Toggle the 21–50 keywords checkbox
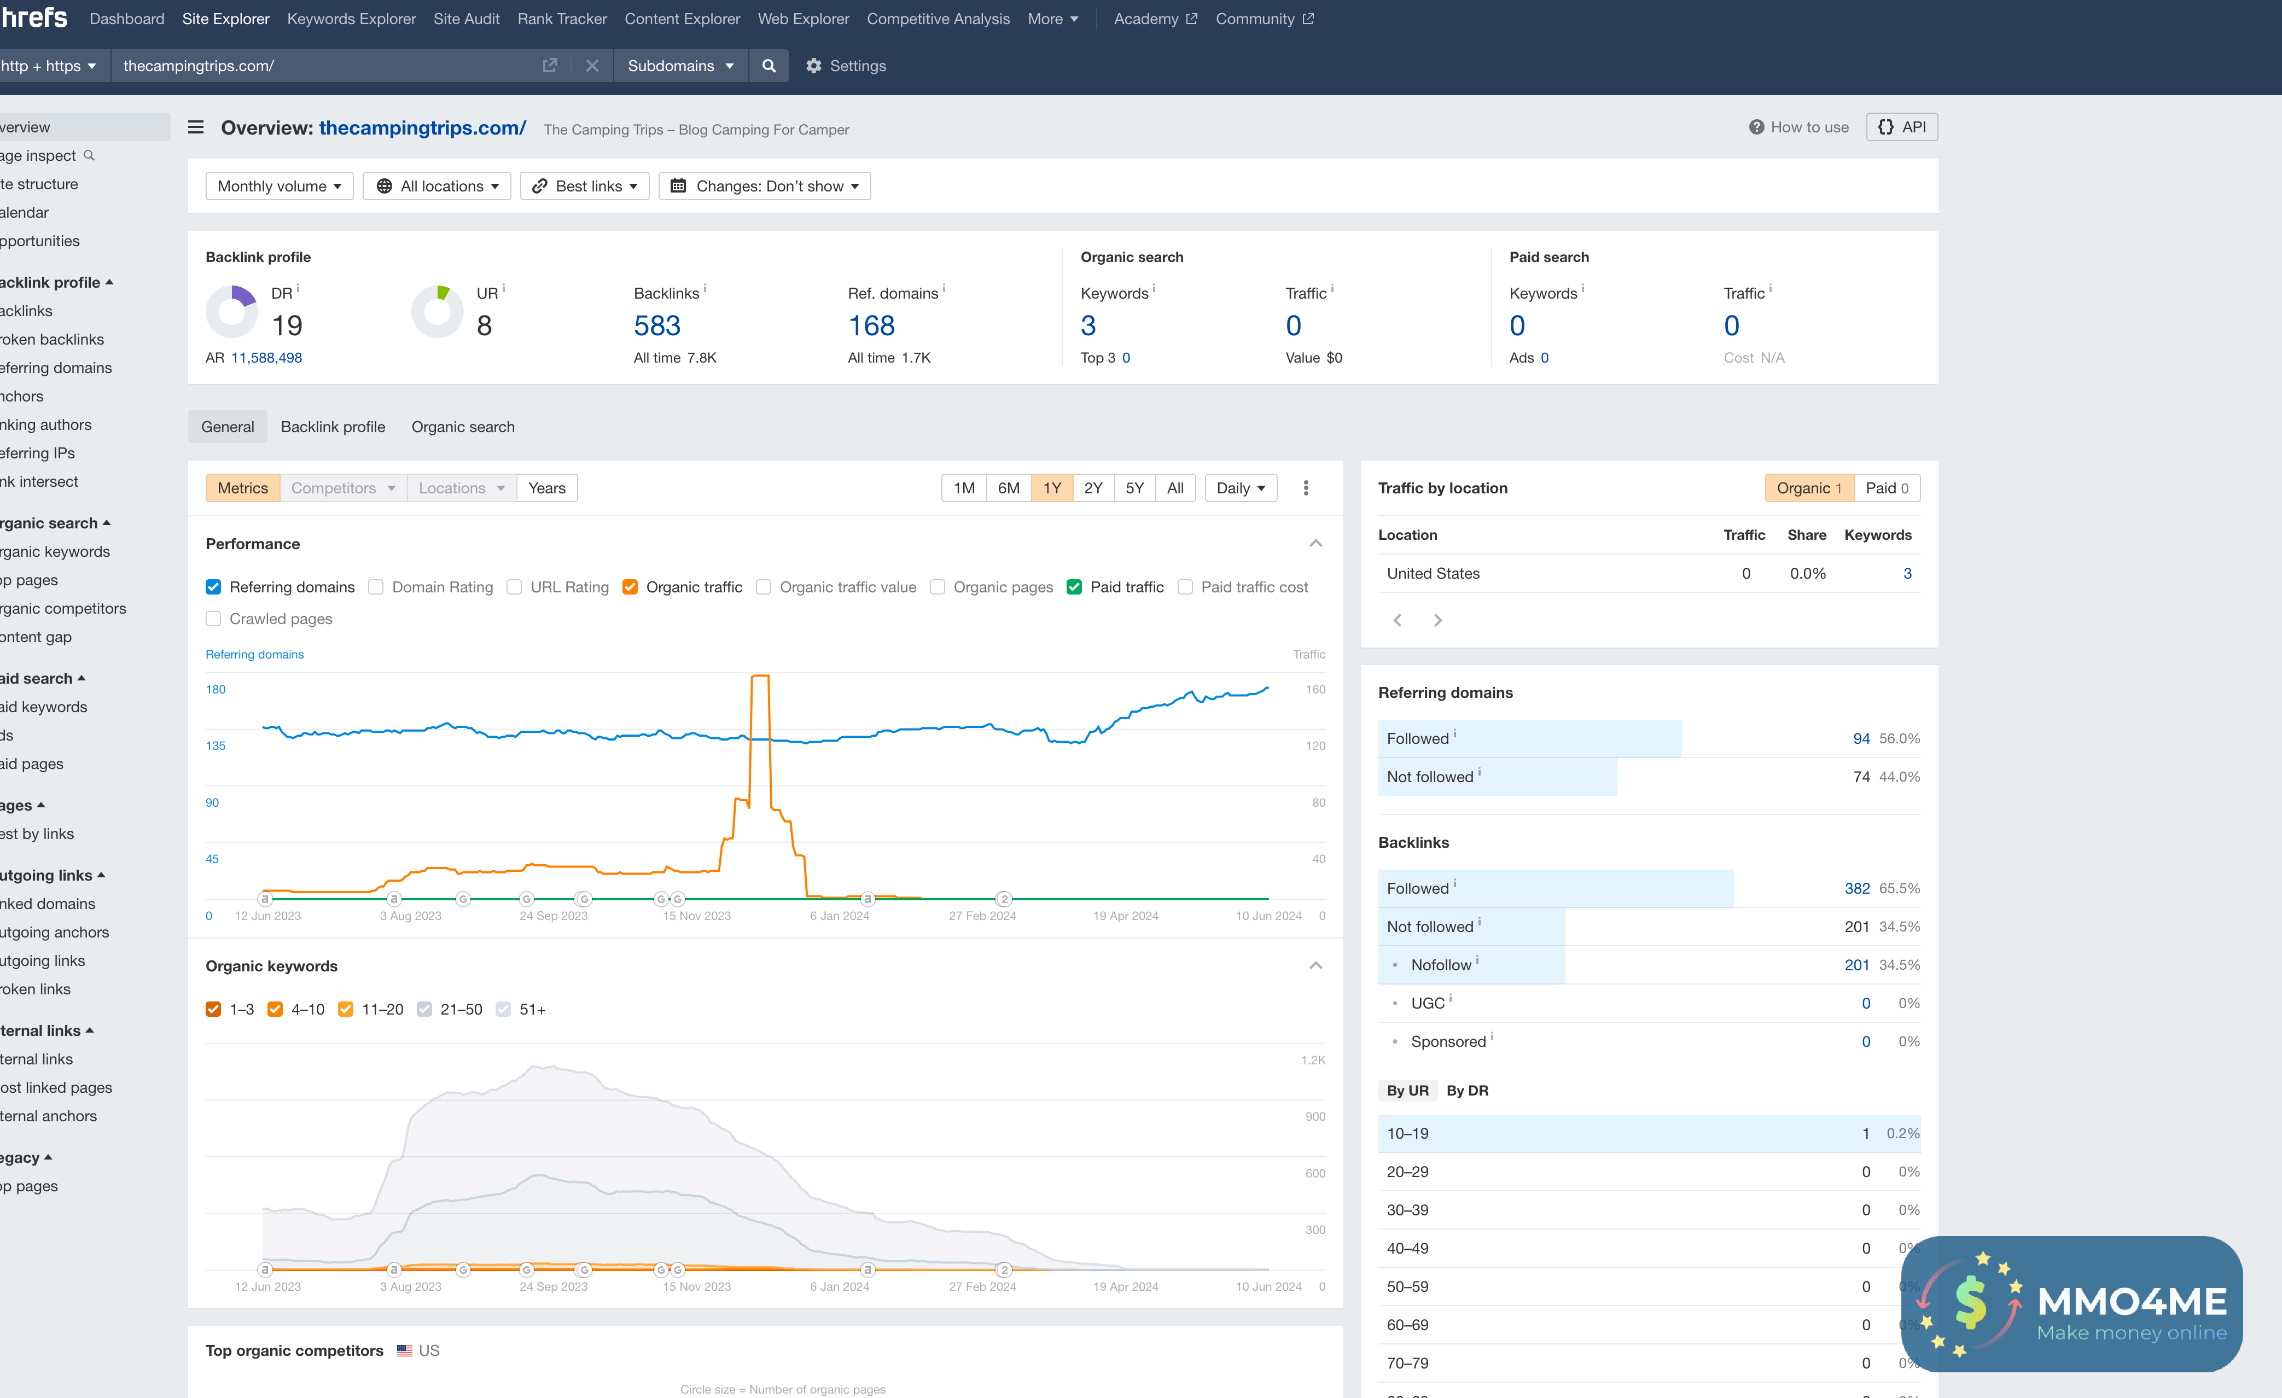 point(424,1009)
